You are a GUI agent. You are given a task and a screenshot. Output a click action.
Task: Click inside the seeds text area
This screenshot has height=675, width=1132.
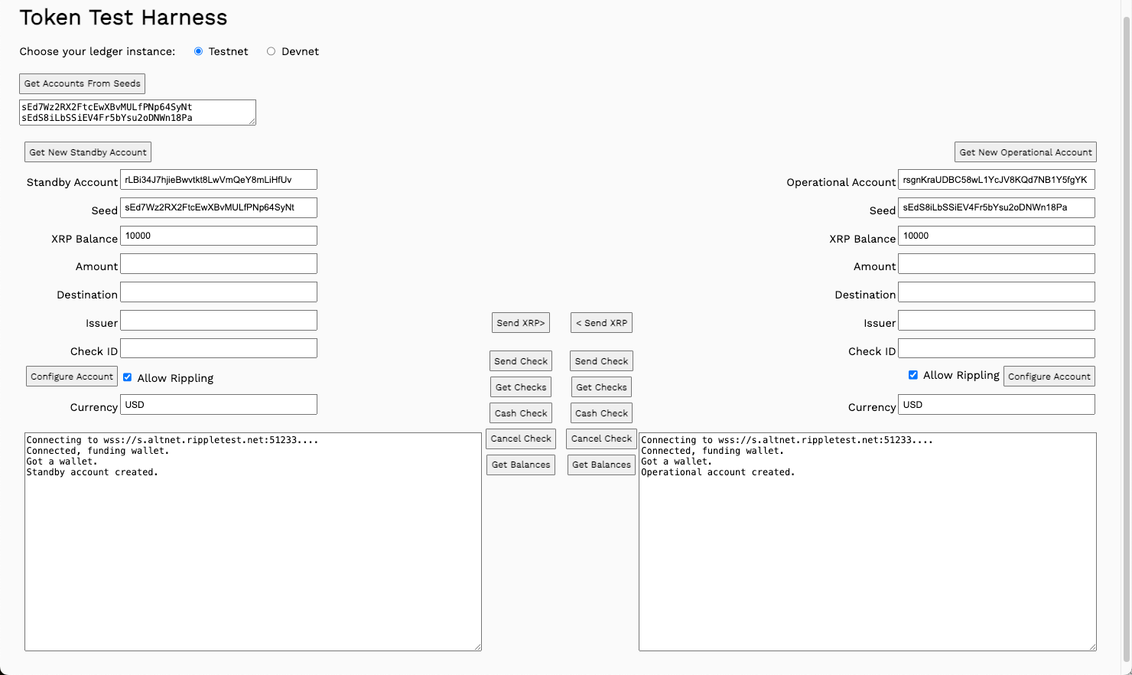pyautogui.click(x=138, y=112)
